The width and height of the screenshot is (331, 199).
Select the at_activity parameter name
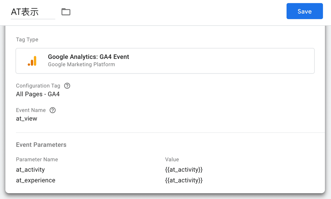pos(30,169)
